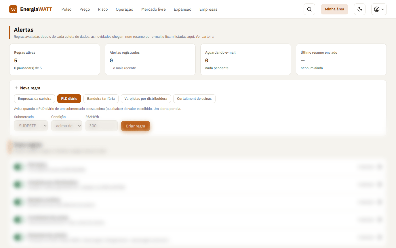Viewport: 396px width, 248px height.
Task: Open the Condição acima de dropdown
Action: [x=66, y=126]
